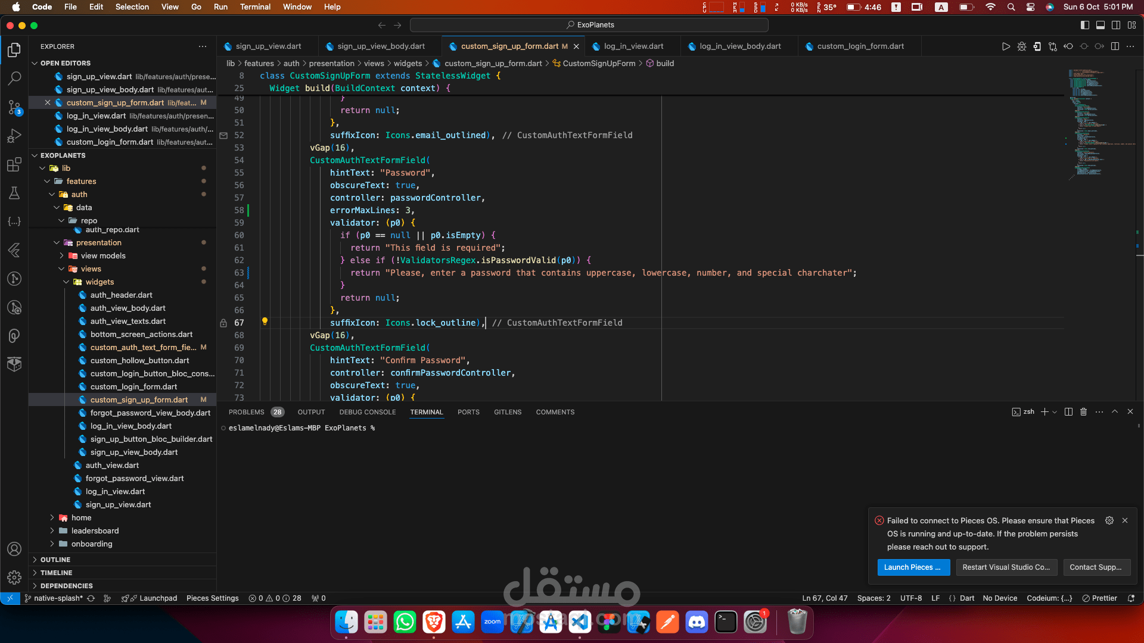The image size is (1144, 643).
Task: Open Source Control view with badge
Action: (x=14, y=107)
